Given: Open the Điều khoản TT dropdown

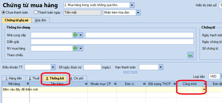Looking at the screenshot, I should (x=53, y=67).
